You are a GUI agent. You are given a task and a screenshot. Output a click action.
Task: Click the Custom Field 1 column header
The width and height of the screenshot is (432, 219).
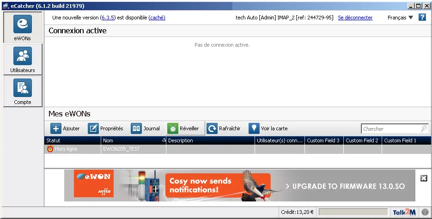[x=407, y=140]
